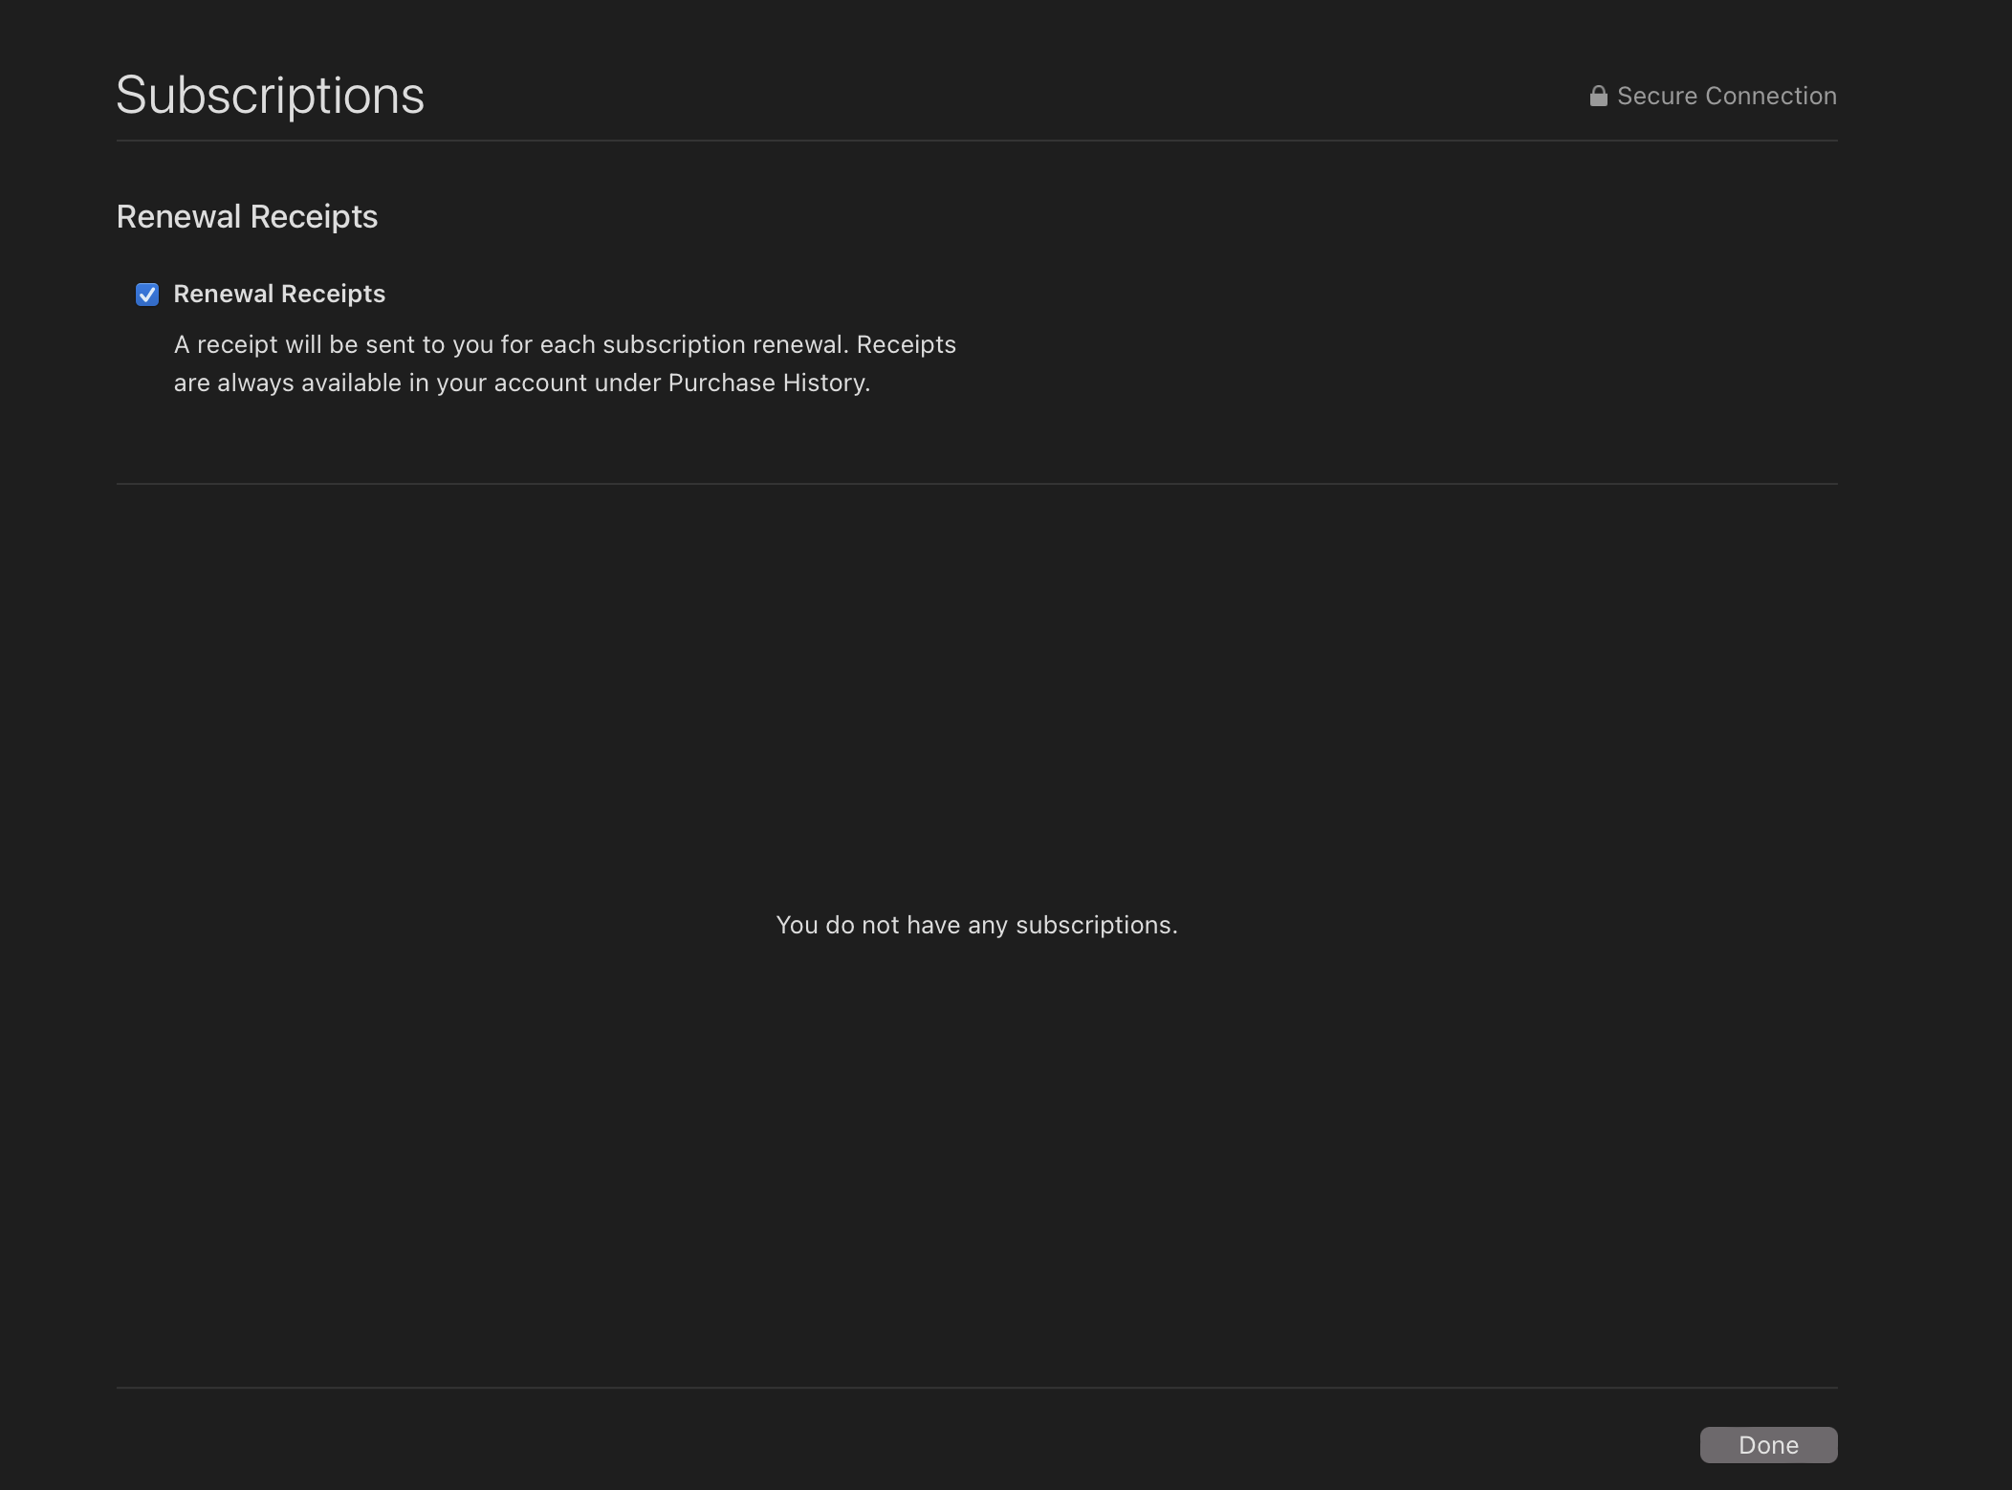This screenshot has width=2012, height=1490.
Task: Click the 'You do not have any subscriptions' message
Action: pos(976,925)
